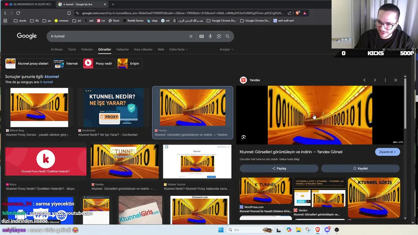Switch to the Kısa videolar tab
418x235 pixels.
tap(143, 50)
